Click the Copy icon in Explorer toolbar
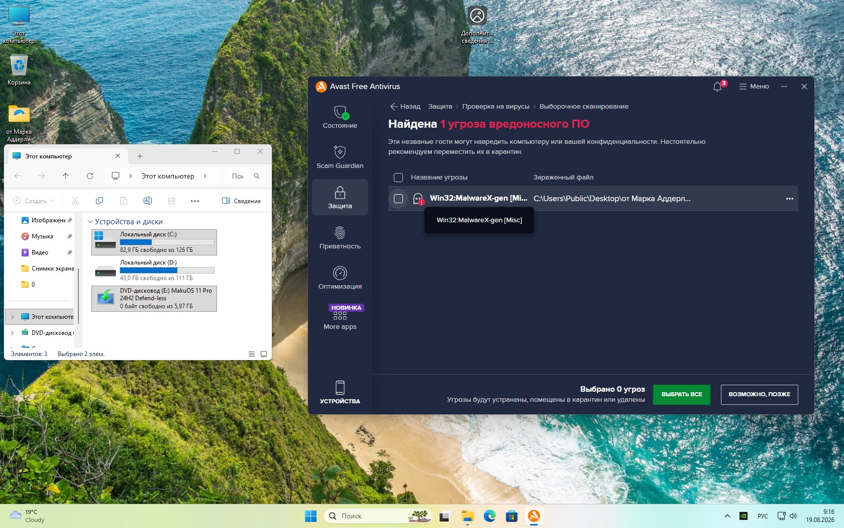This screenshot has width=844, height=528. [99, 201]
